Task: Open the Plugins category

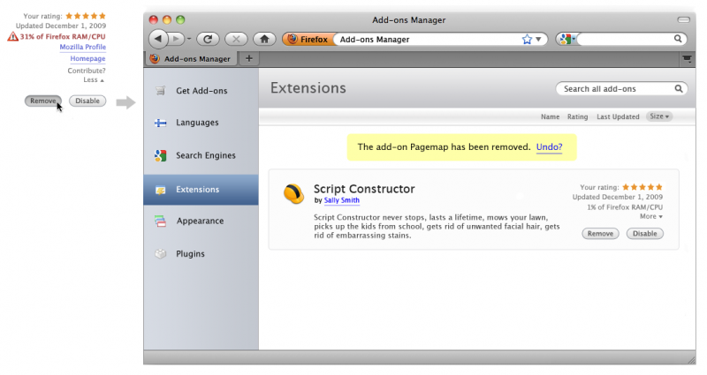Action: [x=201, y=253]
